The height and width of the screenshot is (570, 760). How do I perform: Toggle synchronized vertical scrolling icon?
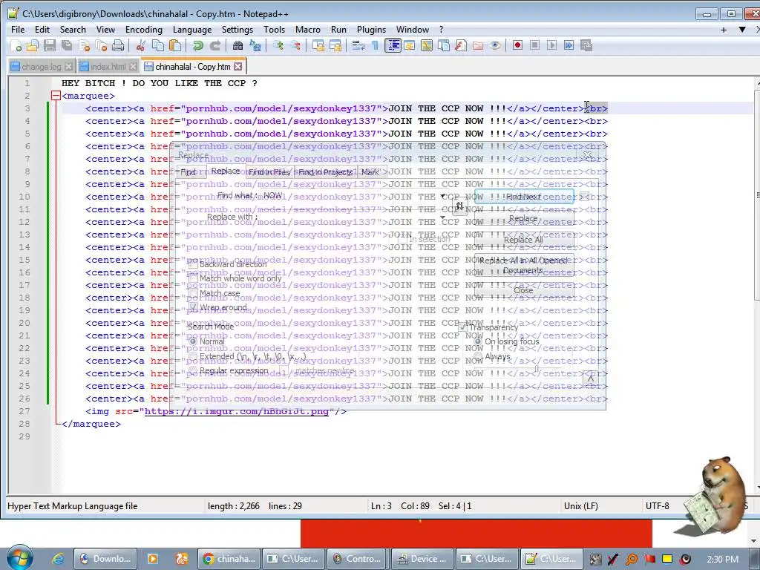pos(318,45)
